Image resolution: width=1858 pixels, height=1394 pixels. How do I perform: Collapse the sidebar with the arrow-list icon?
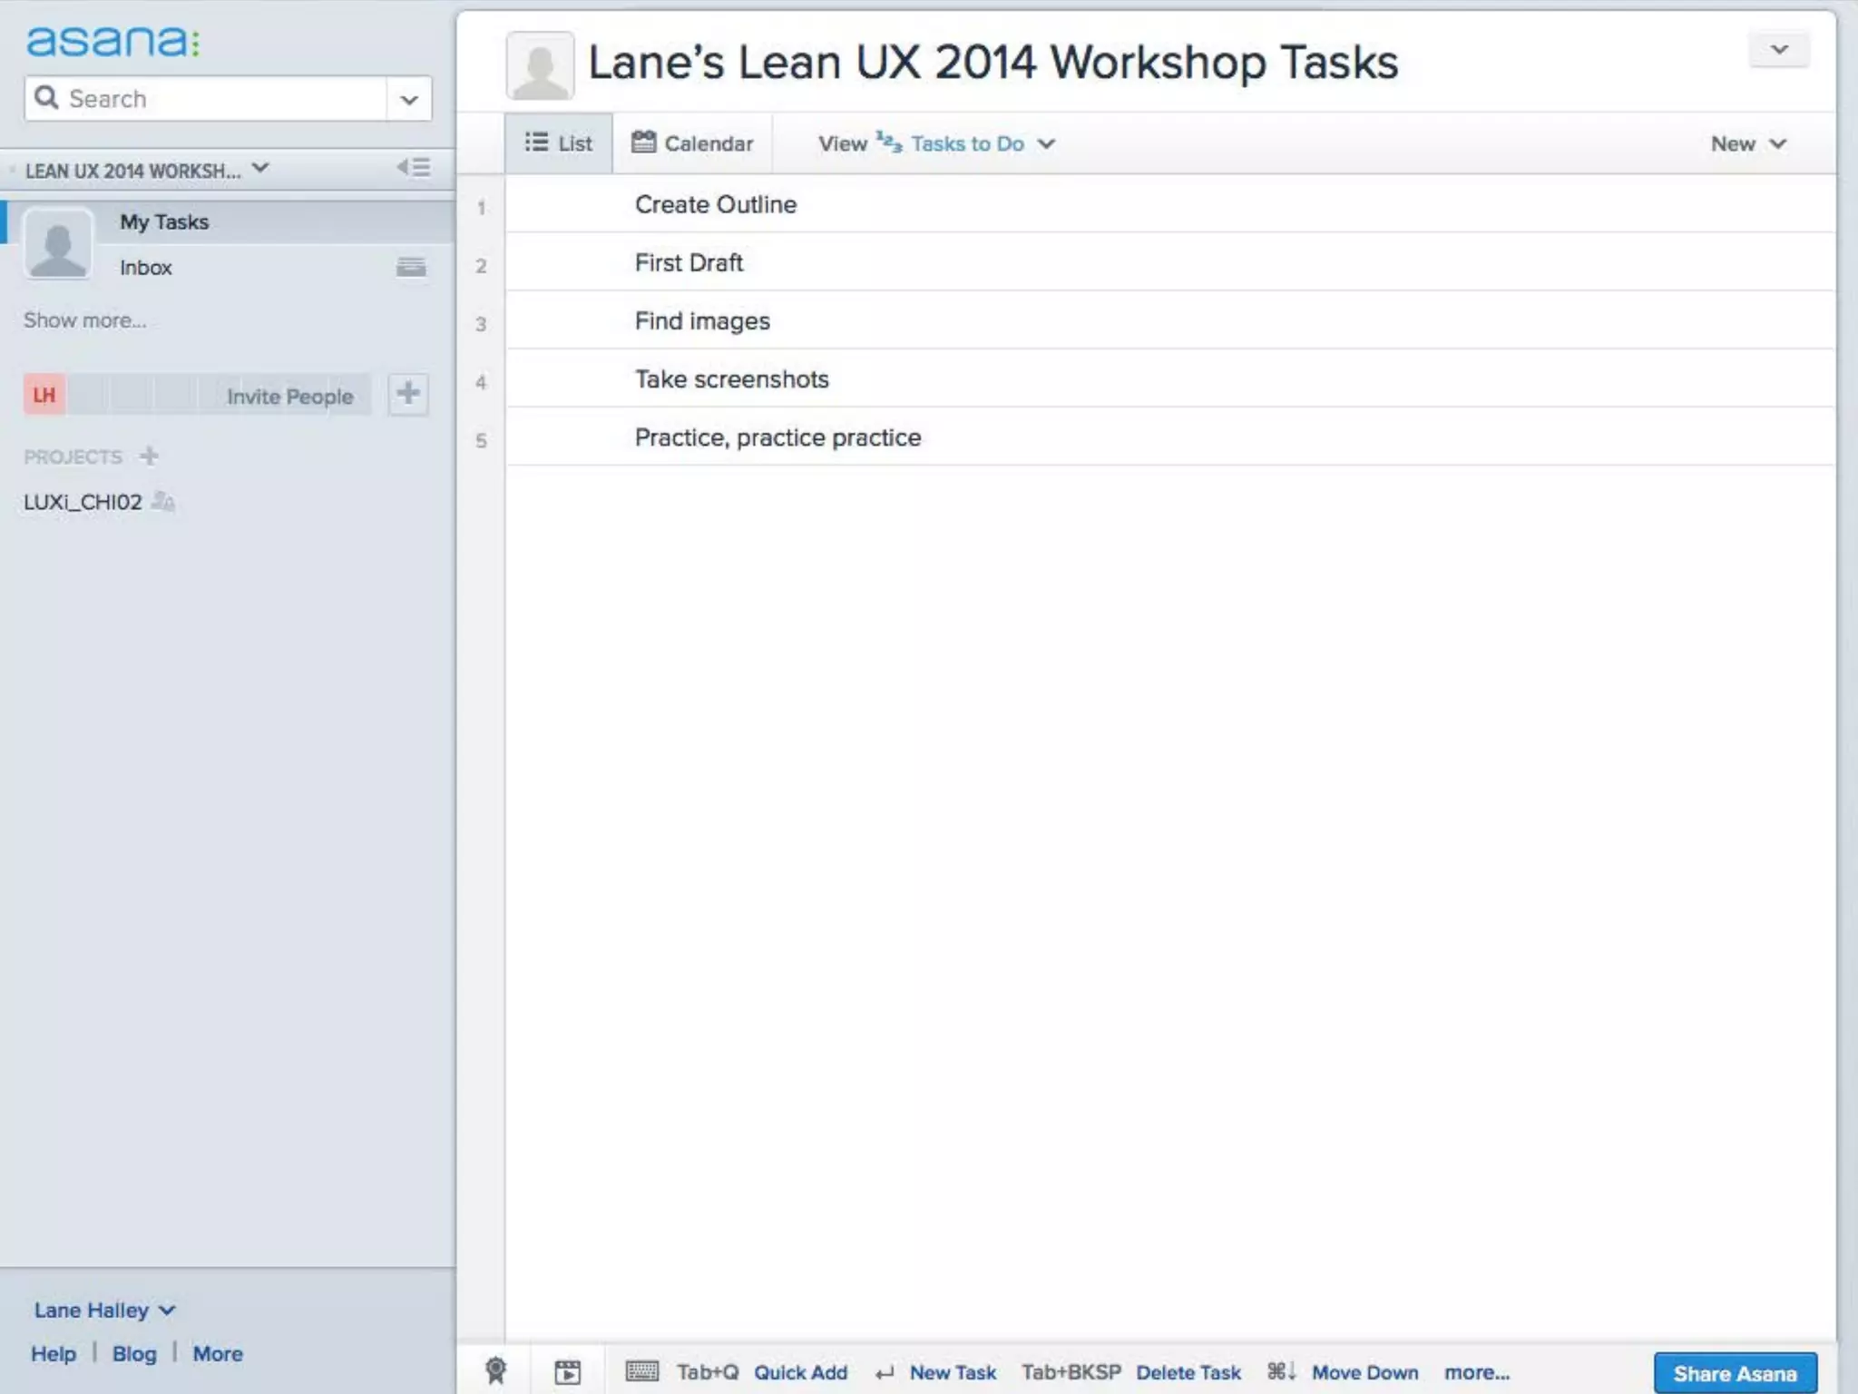414,168
